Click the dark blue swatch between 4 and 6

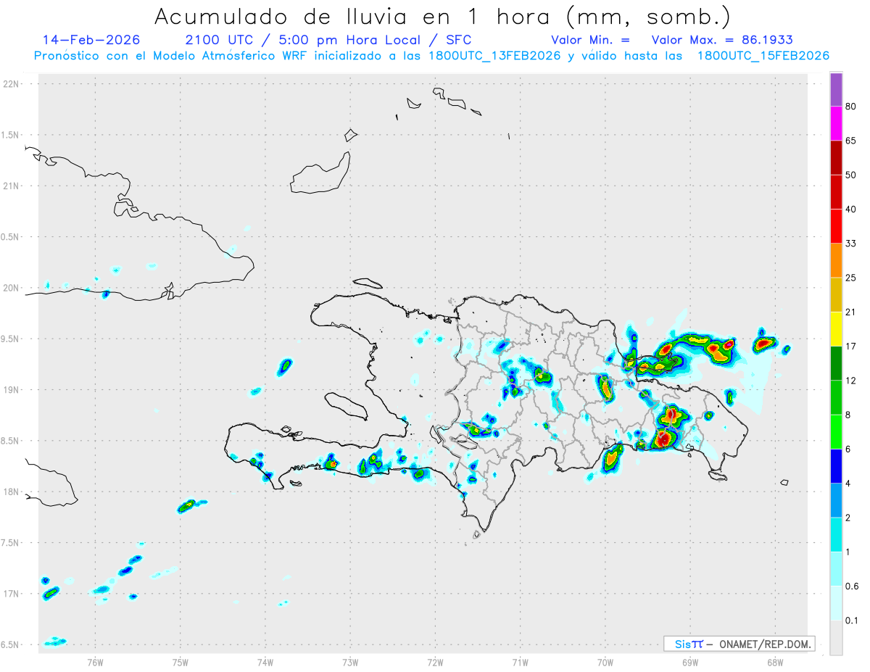[836, 465]
